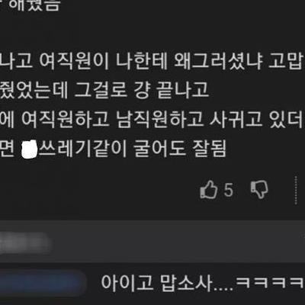Like the comment with thumbs up icon
The height and width of the screenshot is (305, 305).
209,189
